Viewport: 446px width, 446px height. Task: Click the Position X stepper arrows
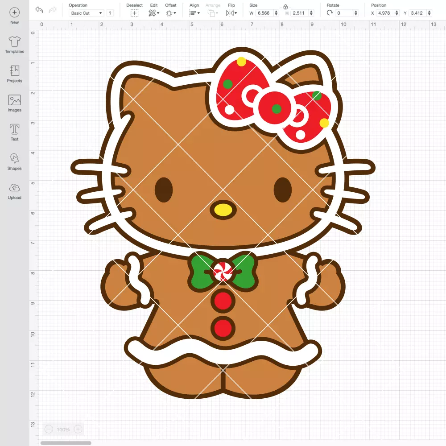[396, 13]
